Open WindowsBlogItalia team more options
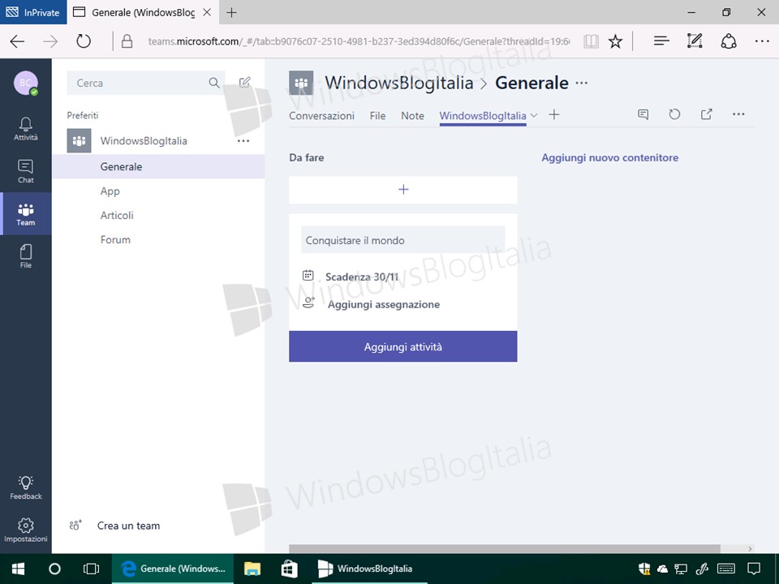This screenshot has height=584, width=779. coord(243,141)
